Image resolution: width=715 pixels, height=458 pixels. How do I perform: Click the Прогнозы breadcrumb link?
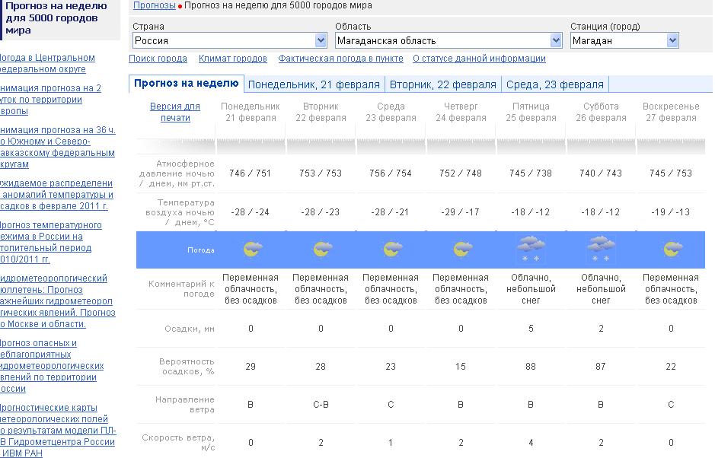[x=154, y=5]
